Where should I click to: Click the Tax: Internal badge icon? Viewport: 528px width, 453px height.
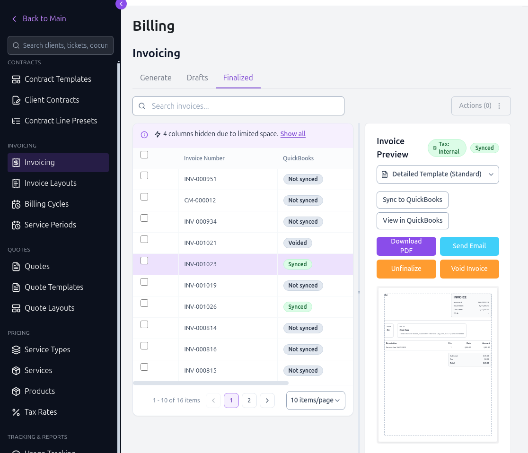435,148
